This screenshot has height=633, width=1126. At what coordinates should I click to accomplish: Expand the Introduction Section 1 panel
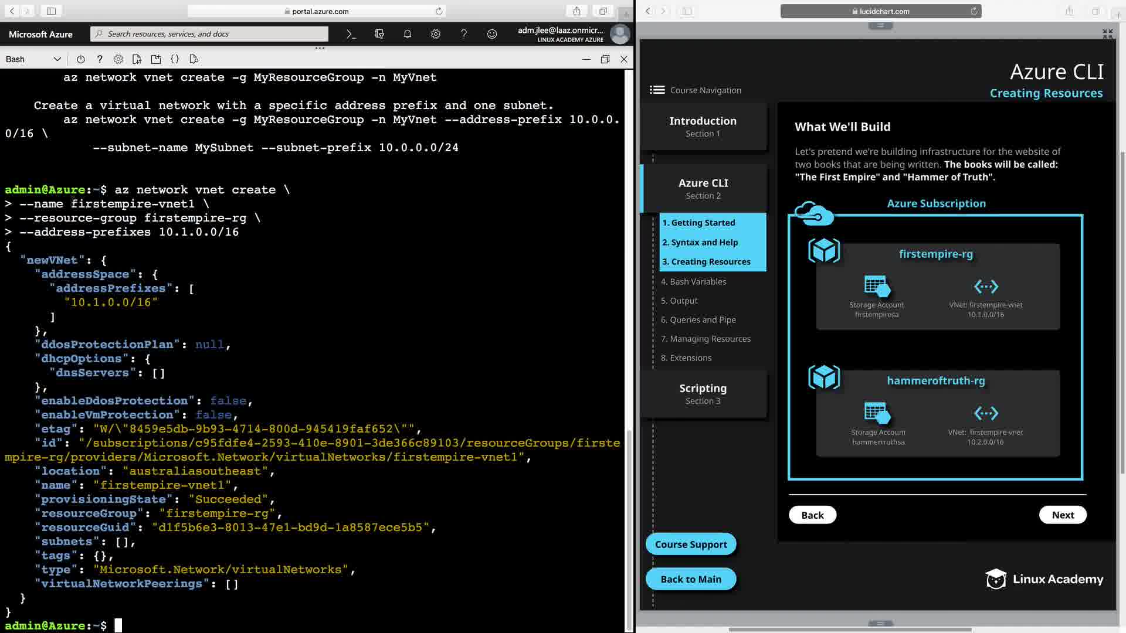703,127
